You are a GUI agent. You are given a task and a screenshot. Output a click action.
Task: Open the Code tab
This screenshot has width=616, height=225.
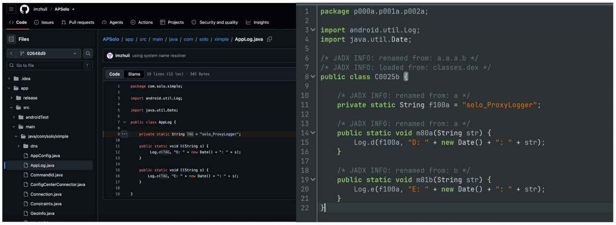pos(18,22)
